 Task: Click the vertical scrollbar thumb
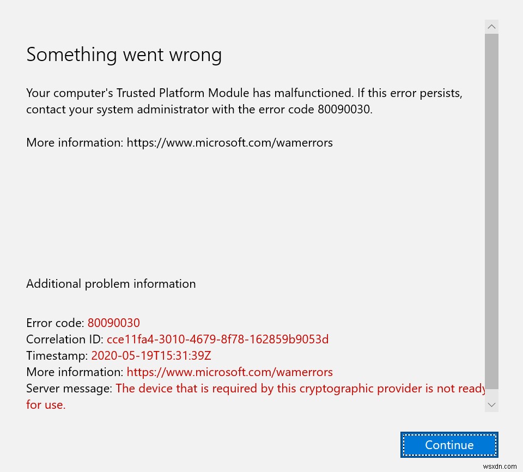click(x=491, y=213)
